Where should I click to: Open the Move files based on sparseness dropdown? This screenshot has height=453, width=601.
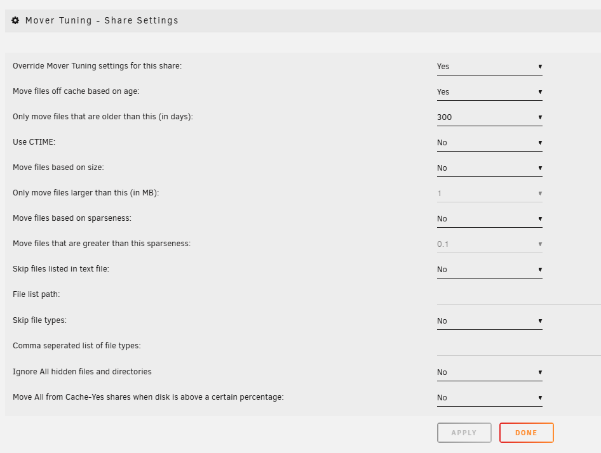tap(489, 219)
